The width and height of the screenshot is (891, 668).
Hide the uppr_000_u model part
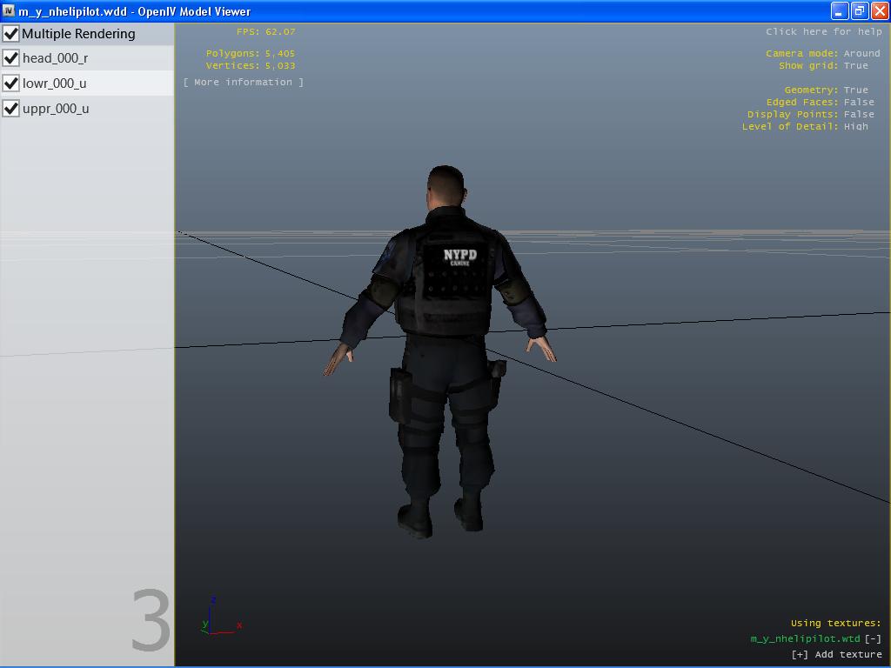(11, 109)
